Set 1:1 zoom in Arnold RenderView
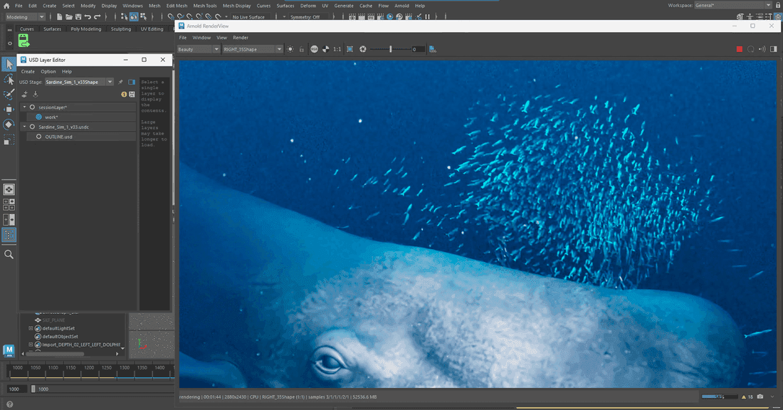The height and width of the screenshot is (410, 783). tap(337, 49)
